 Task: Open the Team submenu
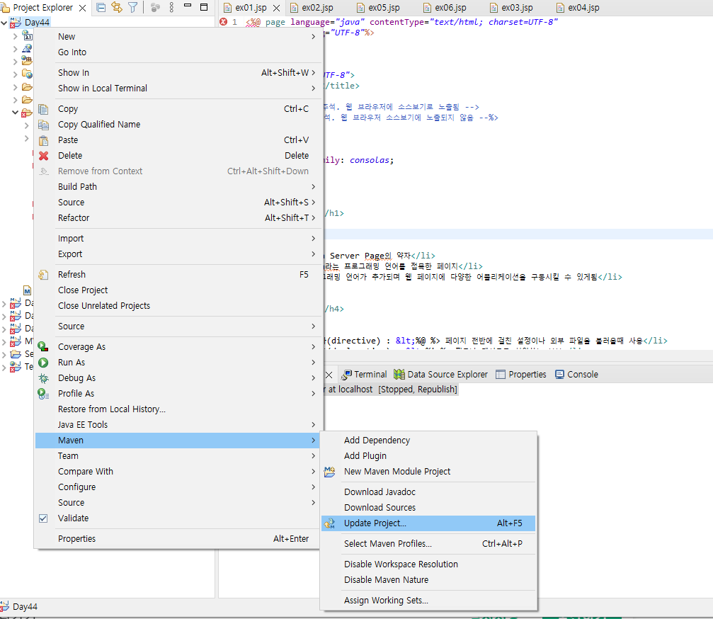pos(178,455)
